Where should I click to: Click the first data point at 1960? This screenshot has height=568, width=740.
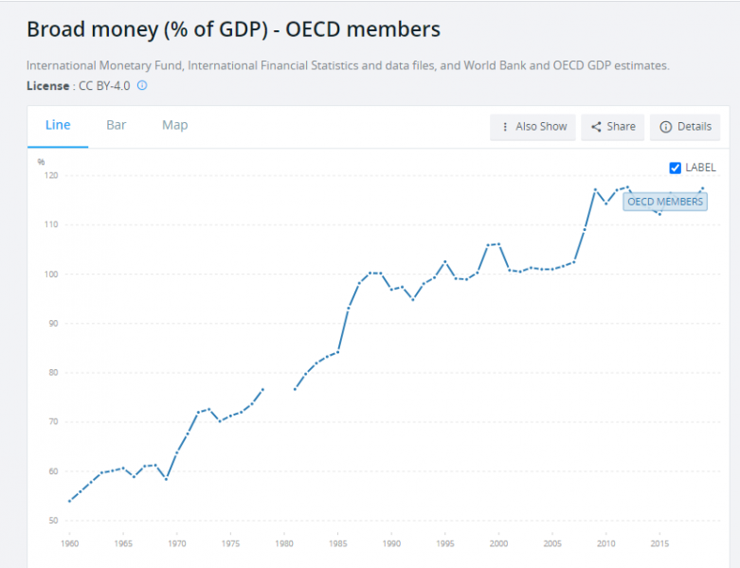click(x=69, y=501)
